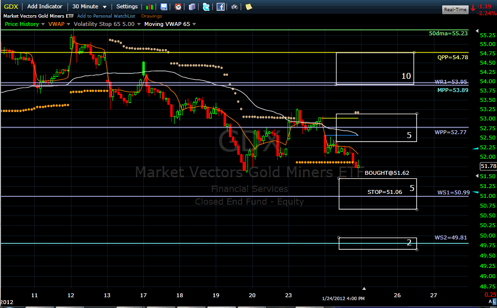
Task: Open chart Settings
Action: 127,6
